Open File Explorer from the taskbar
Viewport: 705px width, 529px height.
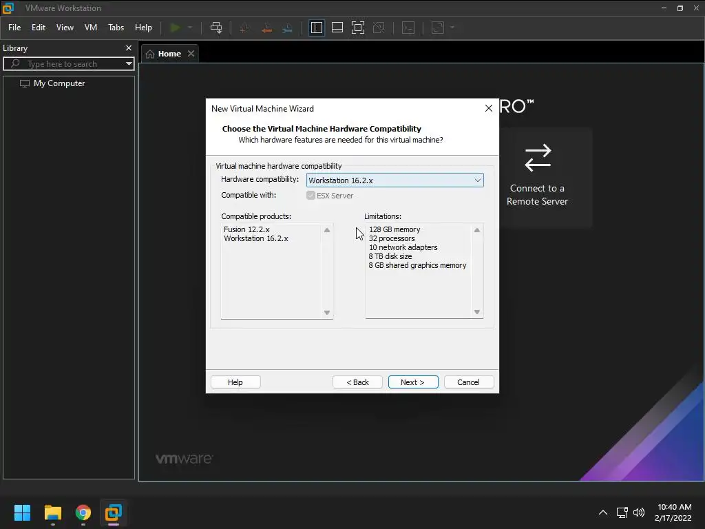click(52, 512)
